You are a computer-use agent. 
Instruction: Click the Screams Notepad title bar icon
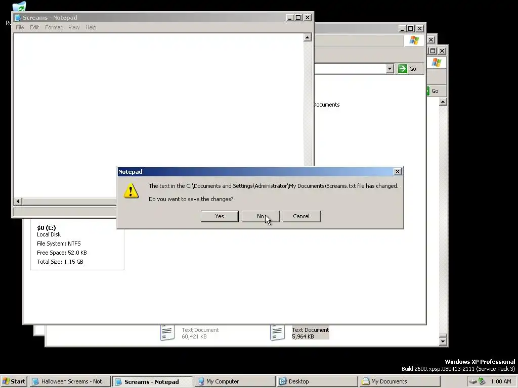pos(18,18)
